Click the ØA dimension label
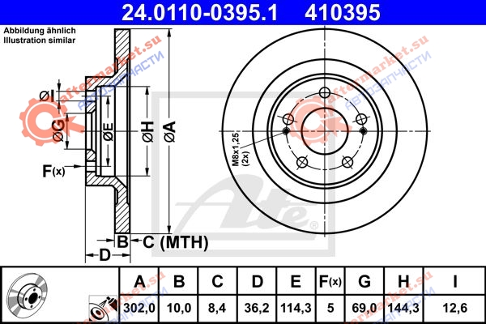The image size is (486, 324). [170, 132]
